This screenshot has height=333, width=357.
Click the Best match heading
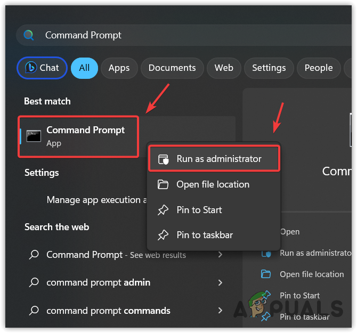(x=47, y=101)
